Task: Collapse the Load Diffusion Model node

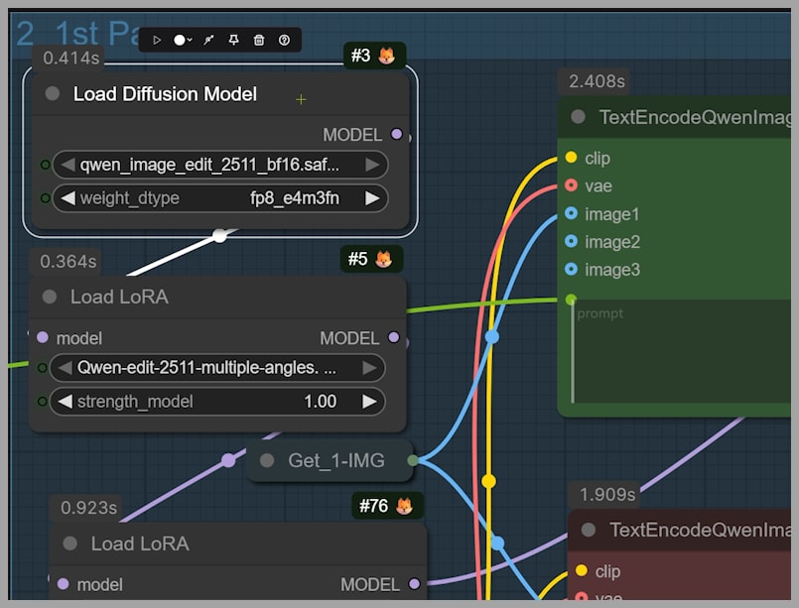Action: tap(52, 94)
